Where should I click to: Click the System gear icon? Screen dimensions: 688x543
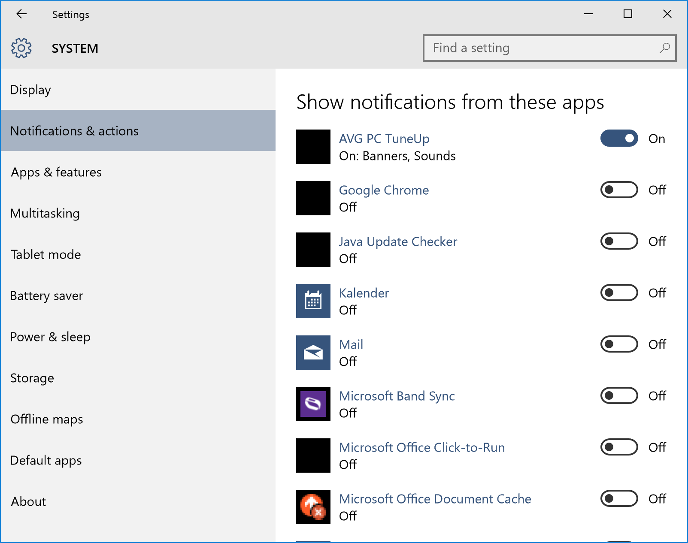click(21, 48)
